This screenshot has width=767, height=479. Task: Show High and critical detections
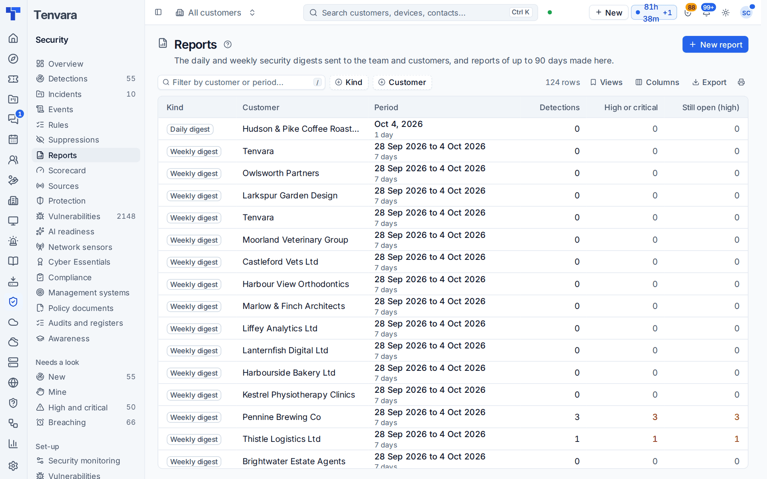pyautogui.click(x=86, y=408)
